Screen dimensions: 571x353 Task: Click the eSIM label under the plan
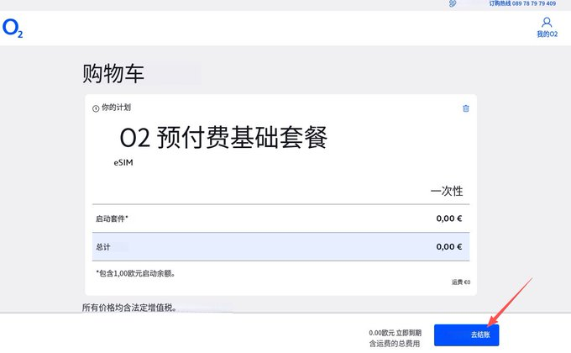123,163
